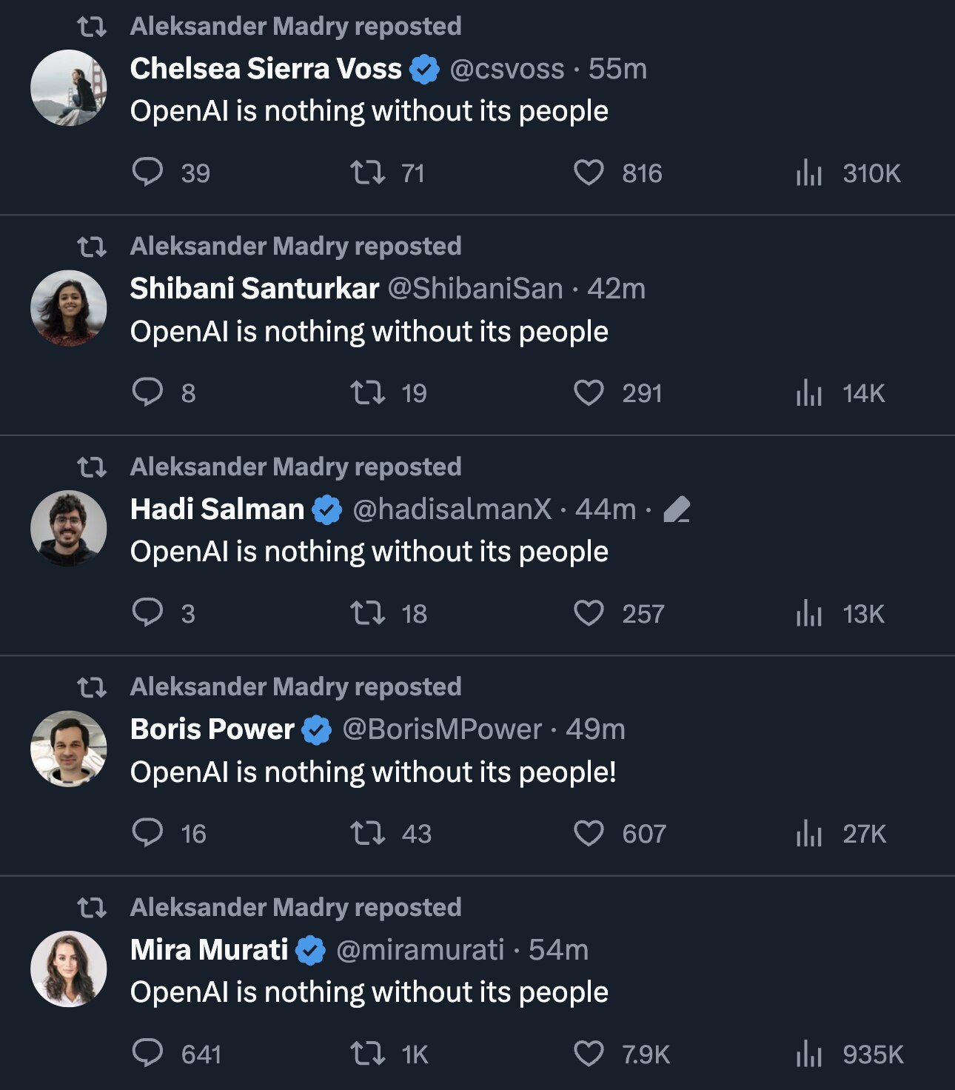Click the top 'Aleksander Madry reposted' label
This screenshot has height=1090, width=955.
coord(295,27)
